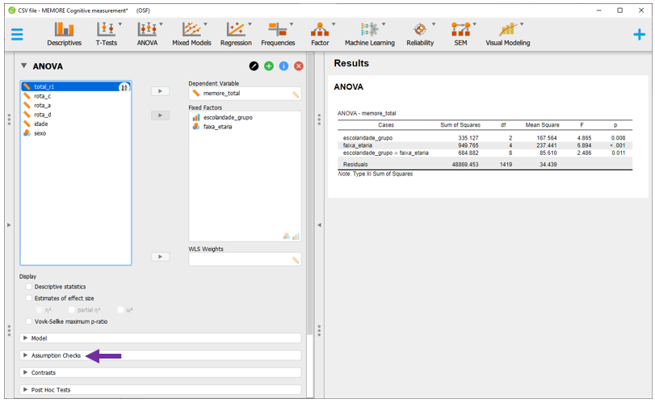The height and width of the screenshot is (403, 655).
Task: Click the green duplicate analysis icon
Action: pos(269,66)
